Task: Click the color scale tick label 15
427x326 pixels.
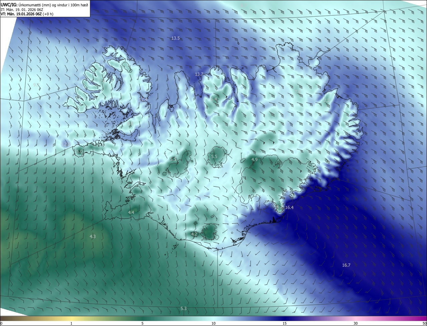Action: click(x=285, y=323)
